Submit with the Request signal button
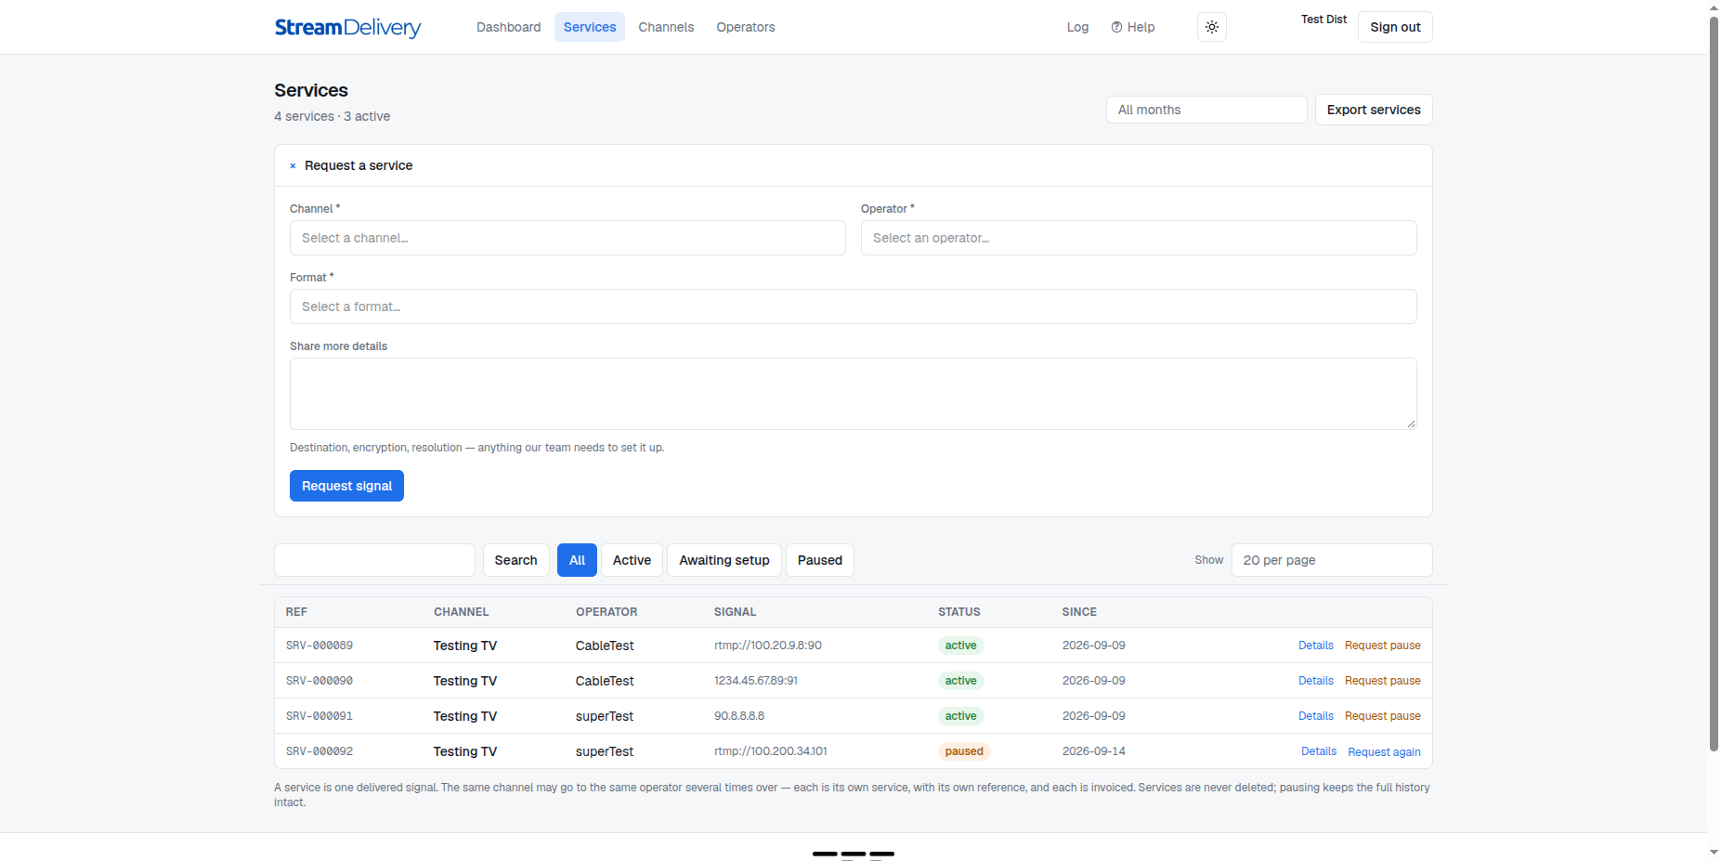Screen dimensions: 1721x861 pos(346,486)
